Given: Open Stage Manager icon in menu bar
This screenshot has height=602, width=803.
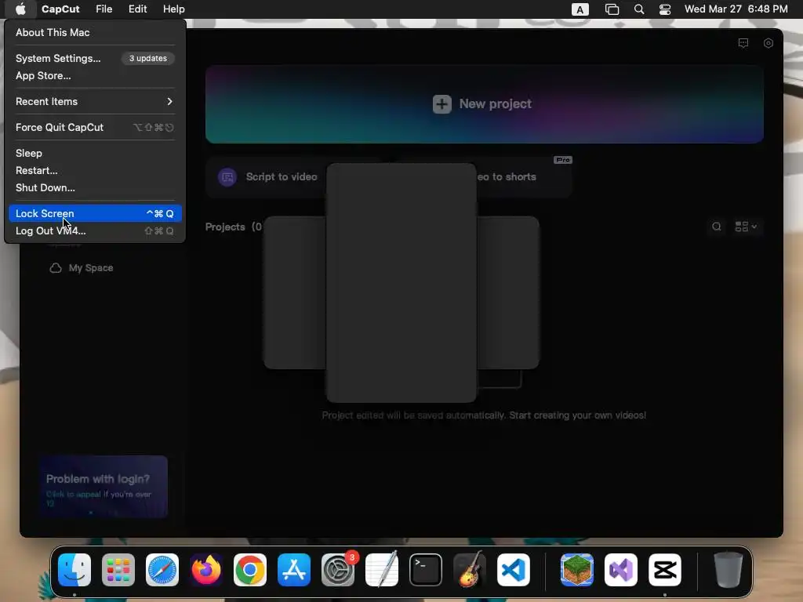Looking at the screenshot, I should tap(612, 9).
